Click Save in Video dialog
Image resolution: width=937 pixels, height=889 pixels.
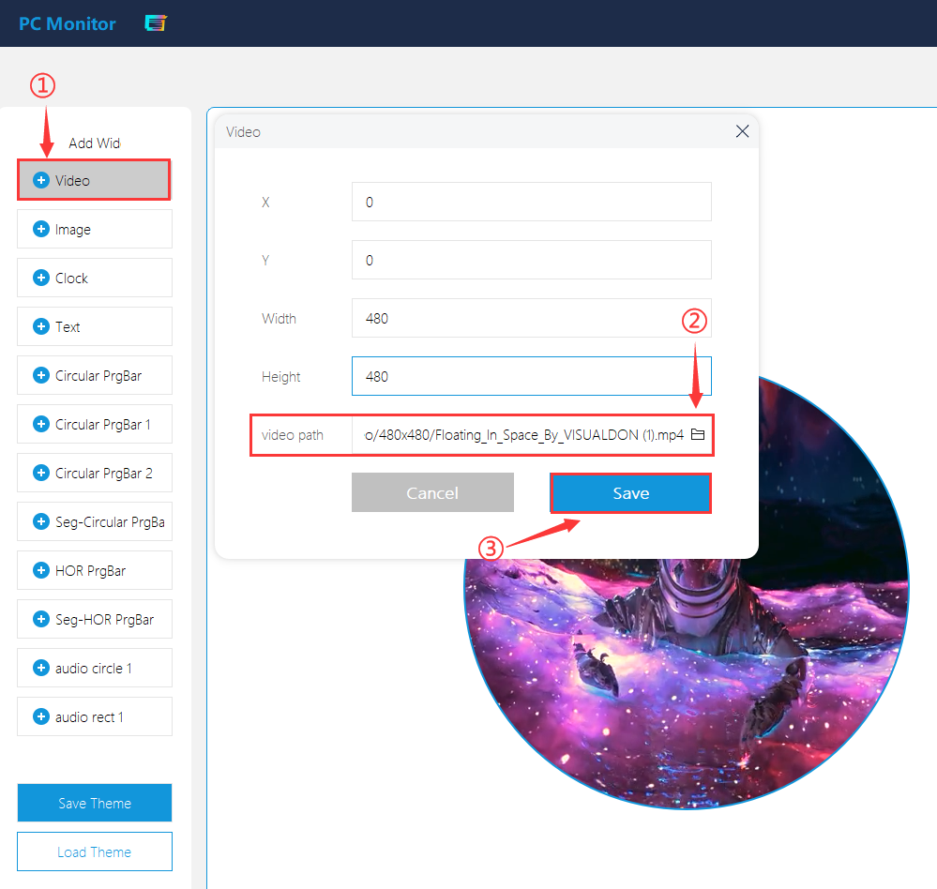(x=631, y=493)
